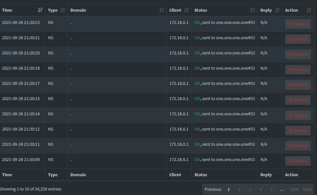Click client 172.18.0.1 in 21:30:18 row

[x=179, y=68]
